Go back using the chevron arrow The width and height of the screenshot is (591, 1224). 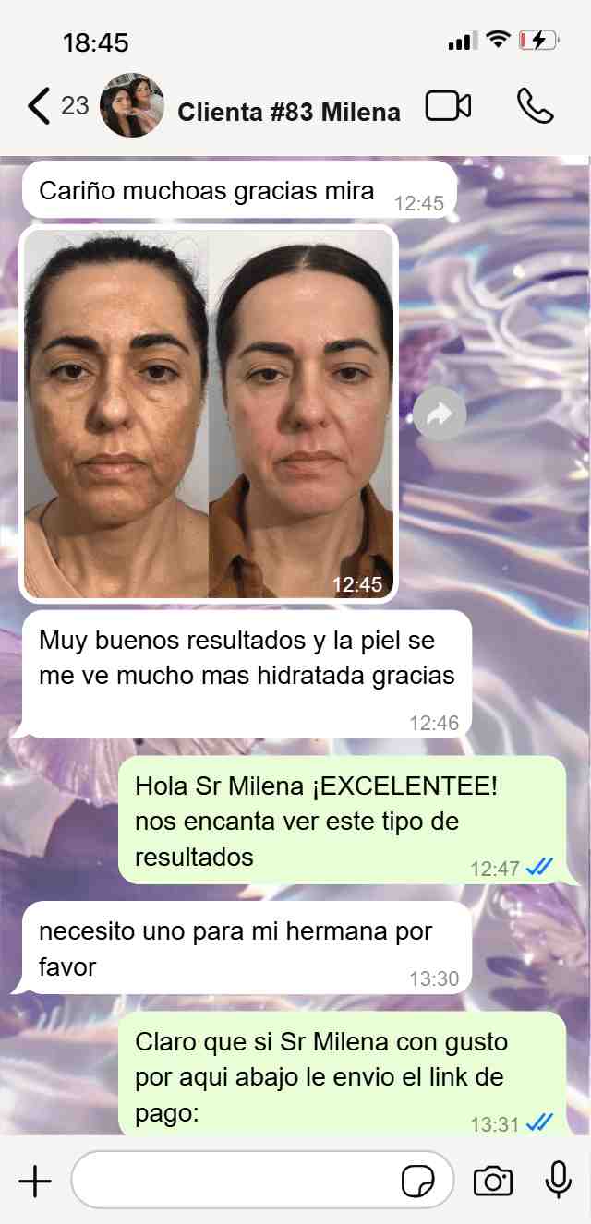[x=39, y=106]
